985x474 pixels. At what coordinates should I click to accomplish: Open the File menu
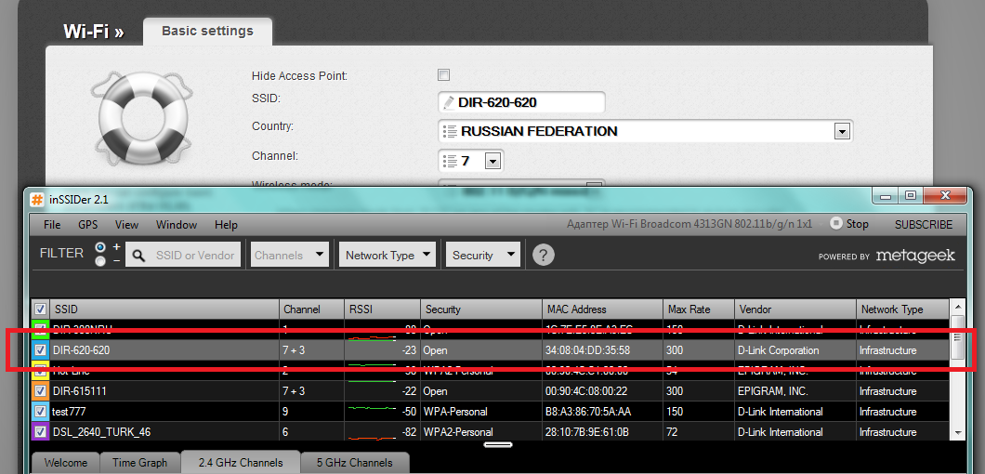point(52,224)
